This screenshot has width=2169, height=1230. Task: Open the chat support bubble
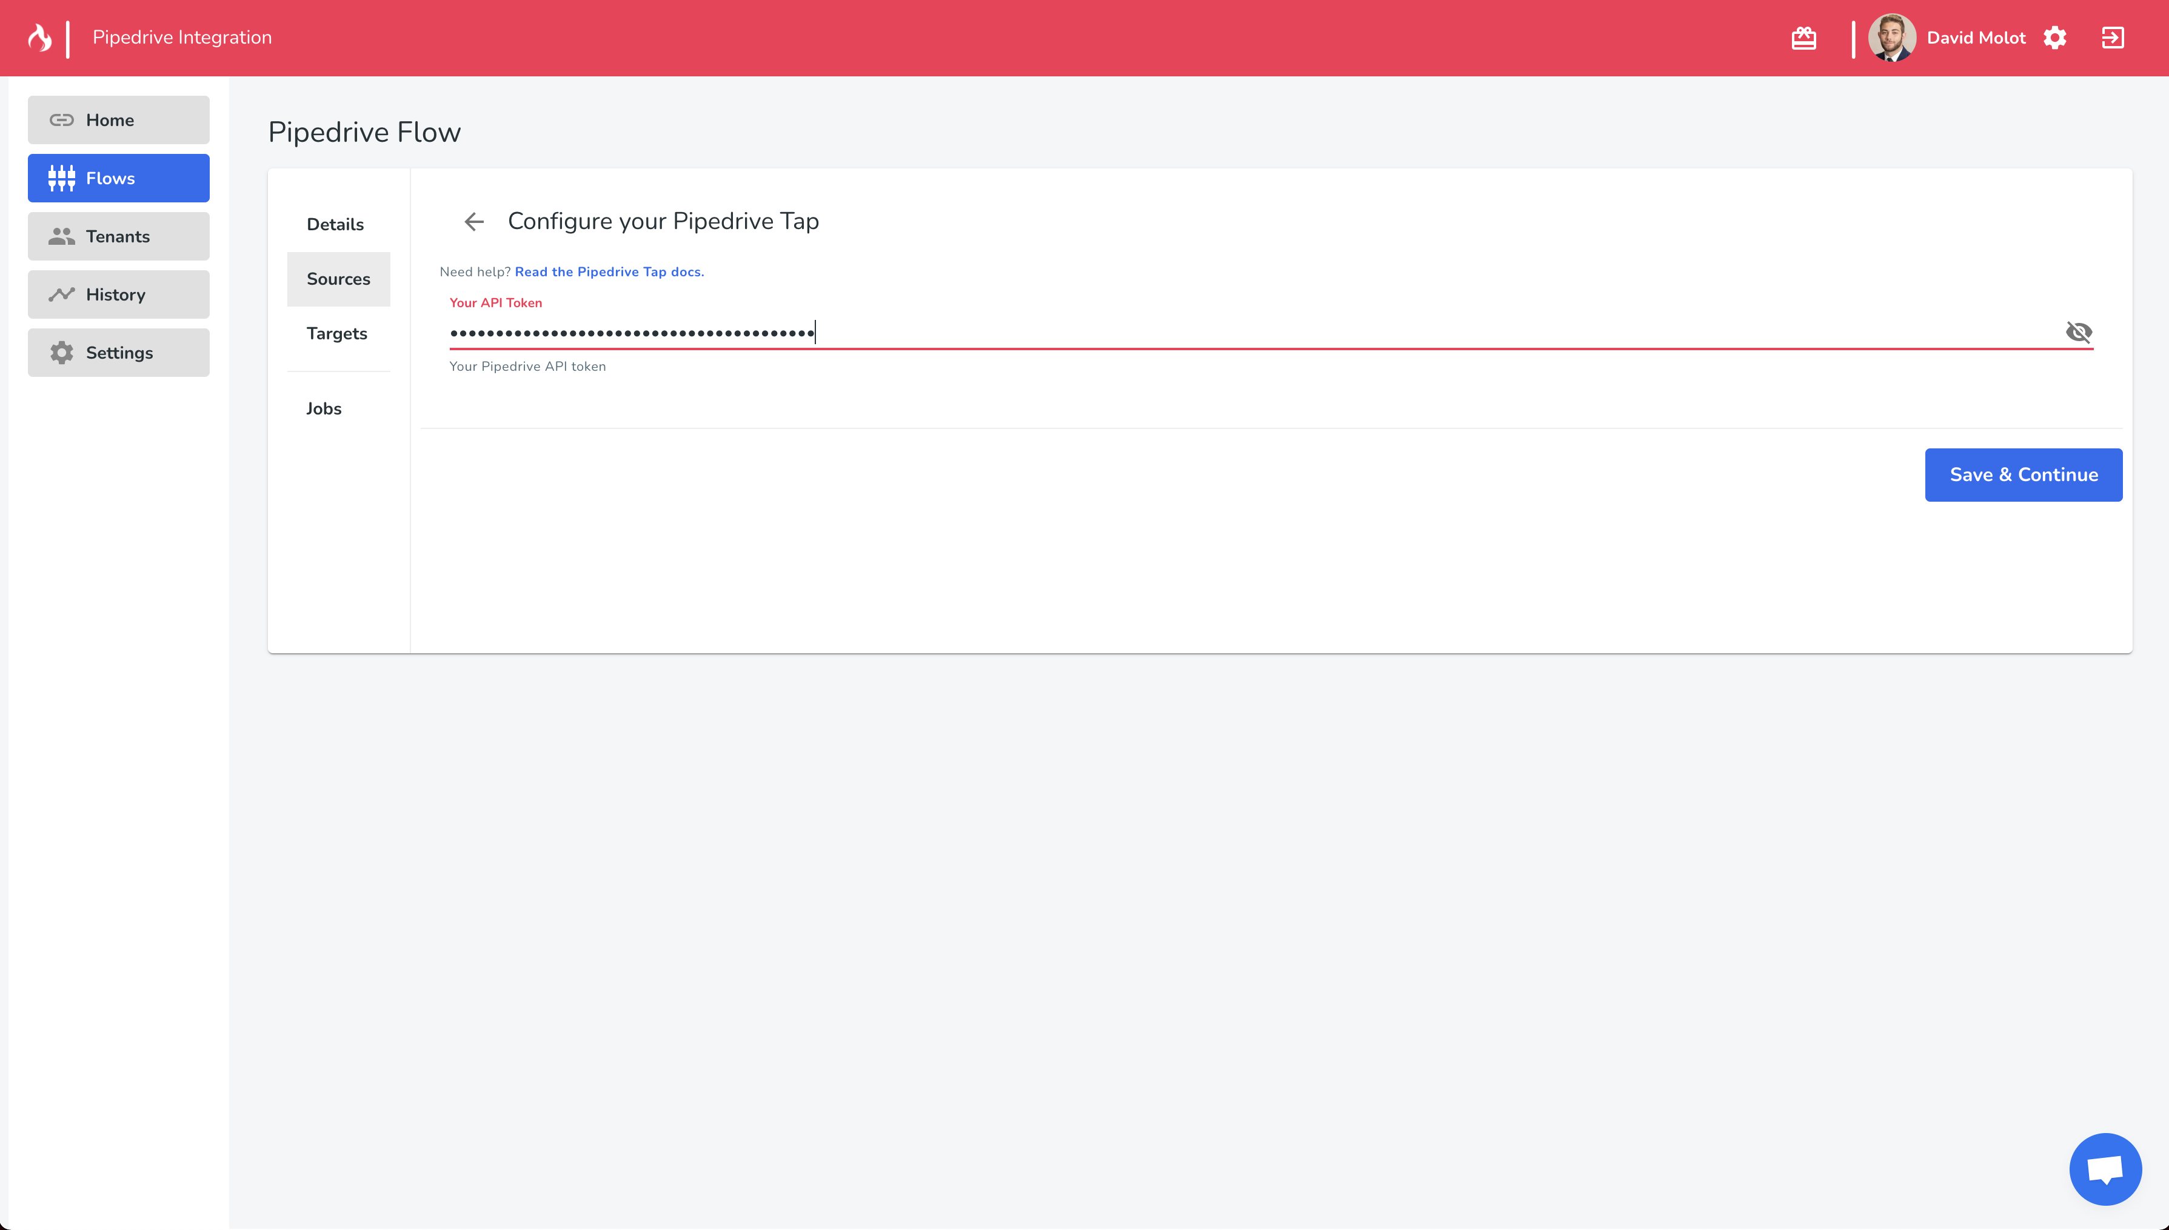[x=2105, y=1169]
